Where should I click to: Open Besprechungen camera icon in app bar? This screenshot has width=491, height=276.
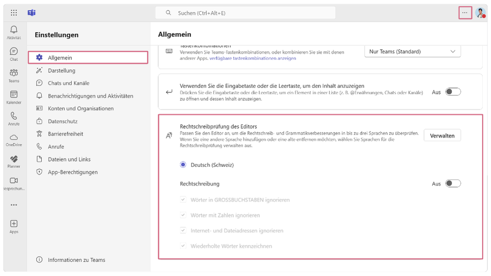pyautogui.click(x=14, y=180)
